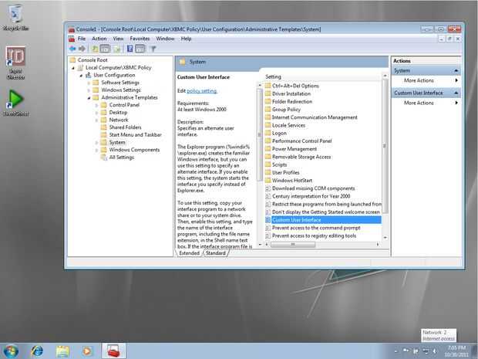Click the 'policy setting' edit link
Image resolution: width=478 pixels, height=359 pixels.
coord(202,91)
